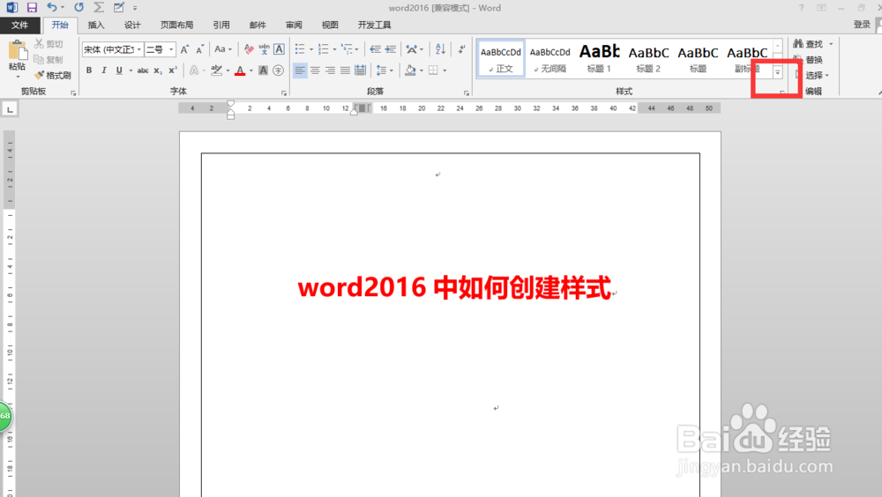This screenshot has width=882, height=497.
Task: Click the Save icon in quick access toolbar
Action: point(32,7)
